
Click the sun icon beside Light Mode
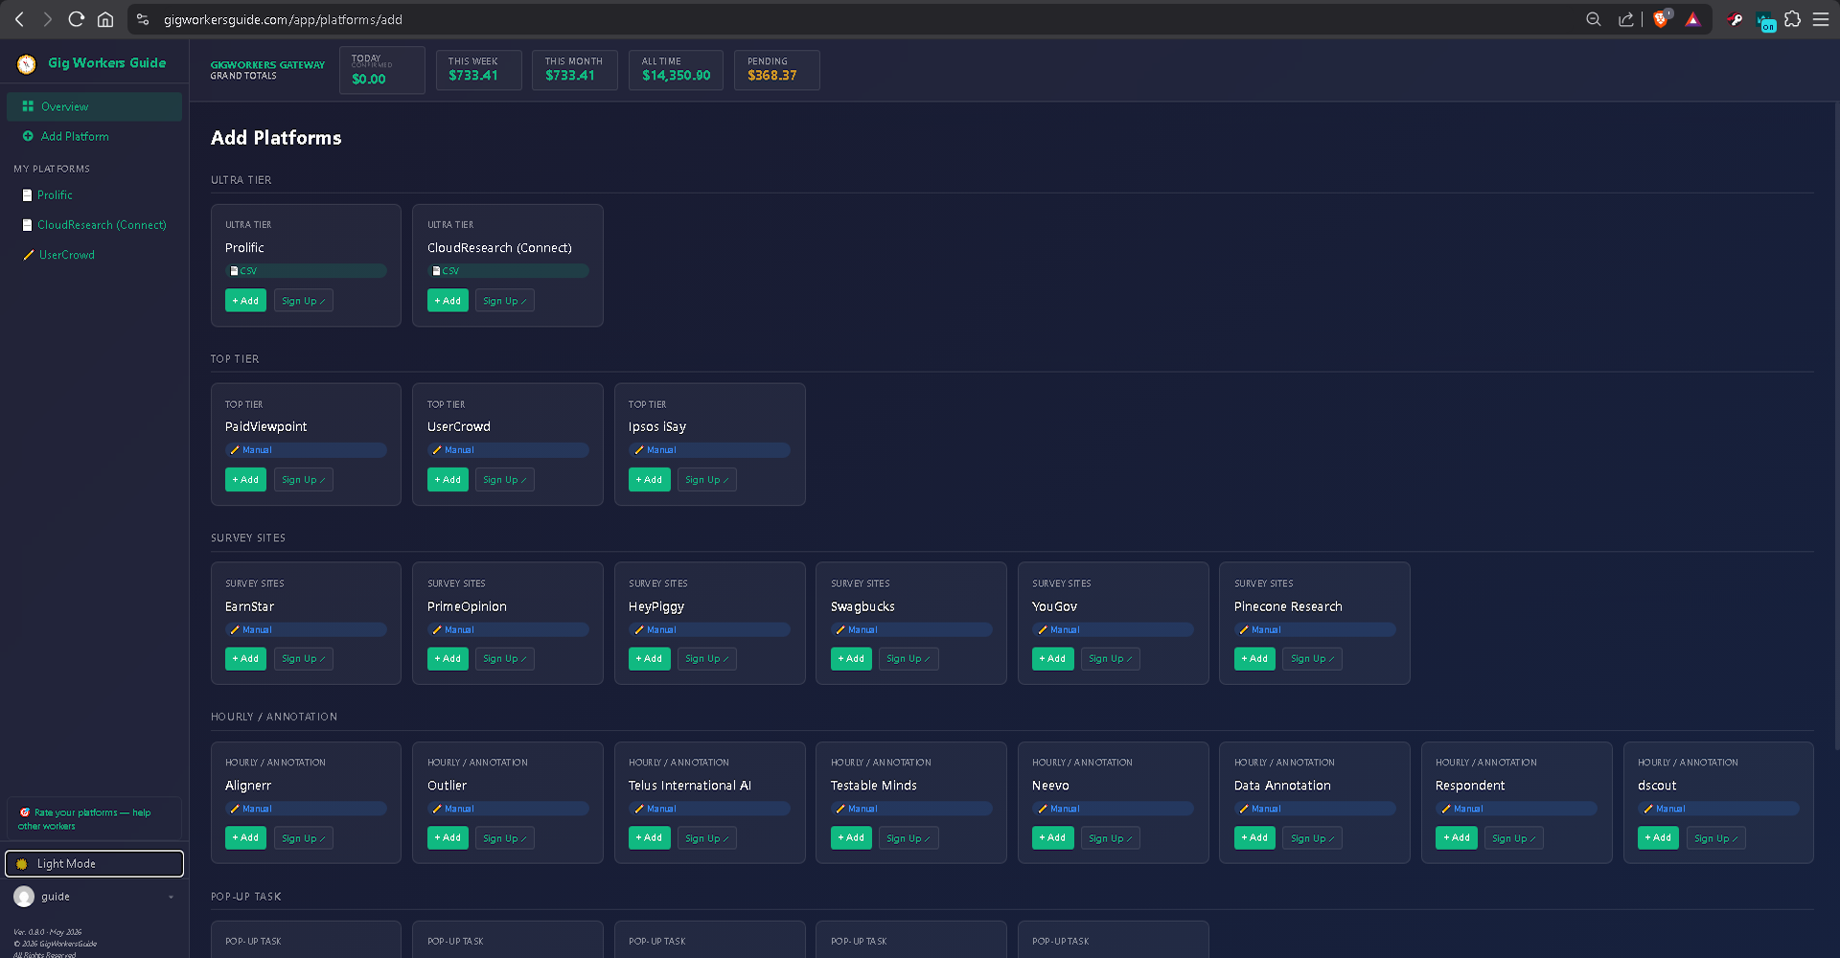22,864
